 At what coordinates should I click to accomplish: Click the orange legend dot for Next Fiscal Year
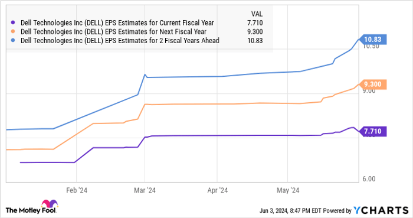[x=13, y=32]
